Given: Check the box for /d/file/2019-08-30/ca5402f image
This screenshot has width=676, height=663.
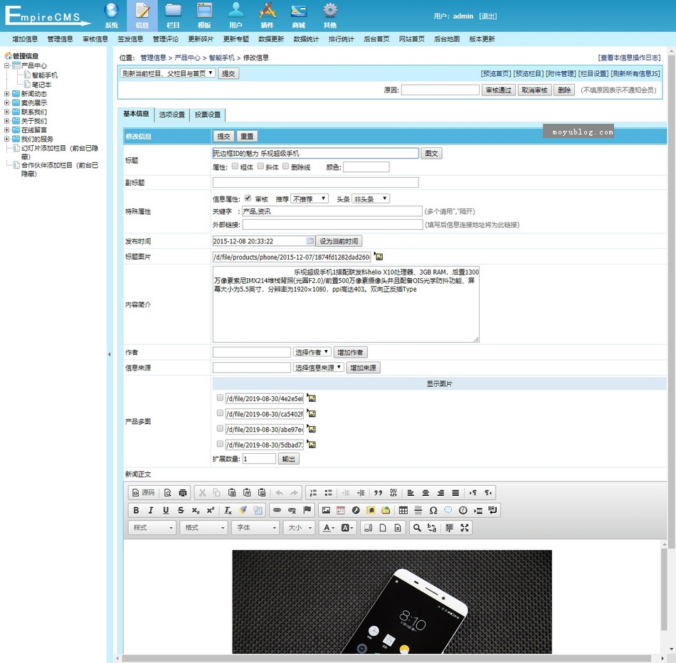Looking at the screenshot, I should click(220, 413).
